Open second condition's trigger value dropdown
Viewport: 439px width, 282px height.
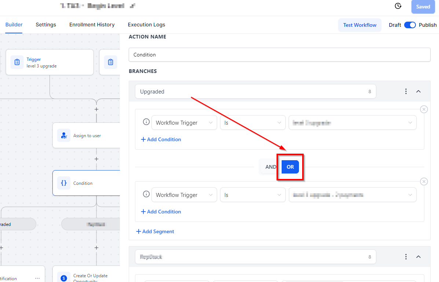pos(352,195)
